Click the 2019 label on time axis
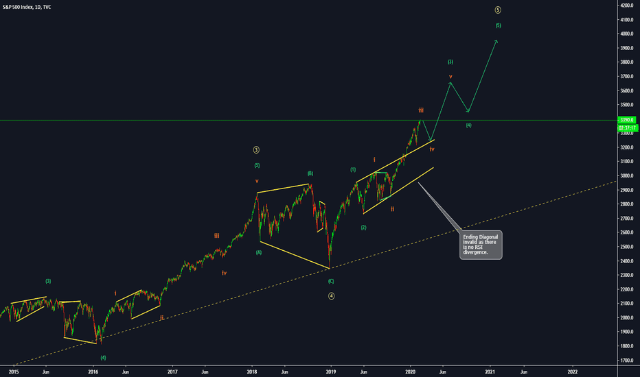The image size is (640, 377). click(331, 372)
